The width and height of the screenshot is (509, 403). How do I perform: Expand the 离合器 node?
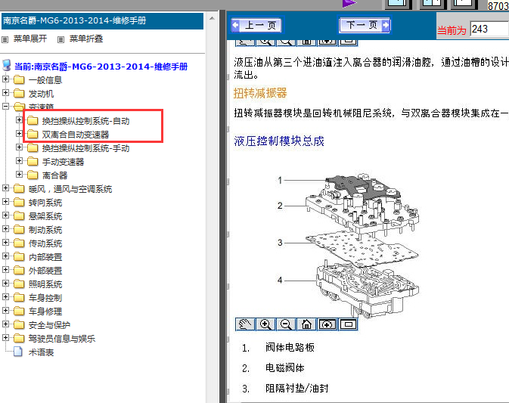(x=19, y=175)
